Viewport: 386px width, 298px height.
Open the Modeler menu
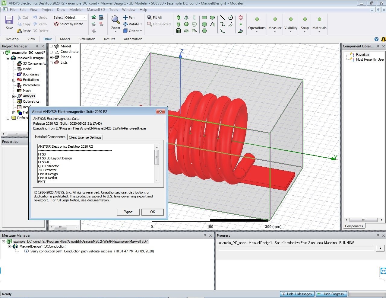pos(76,10)
